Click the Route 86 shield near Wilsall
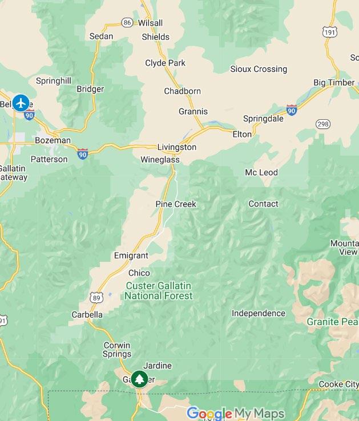 click(x=127, y=22)
